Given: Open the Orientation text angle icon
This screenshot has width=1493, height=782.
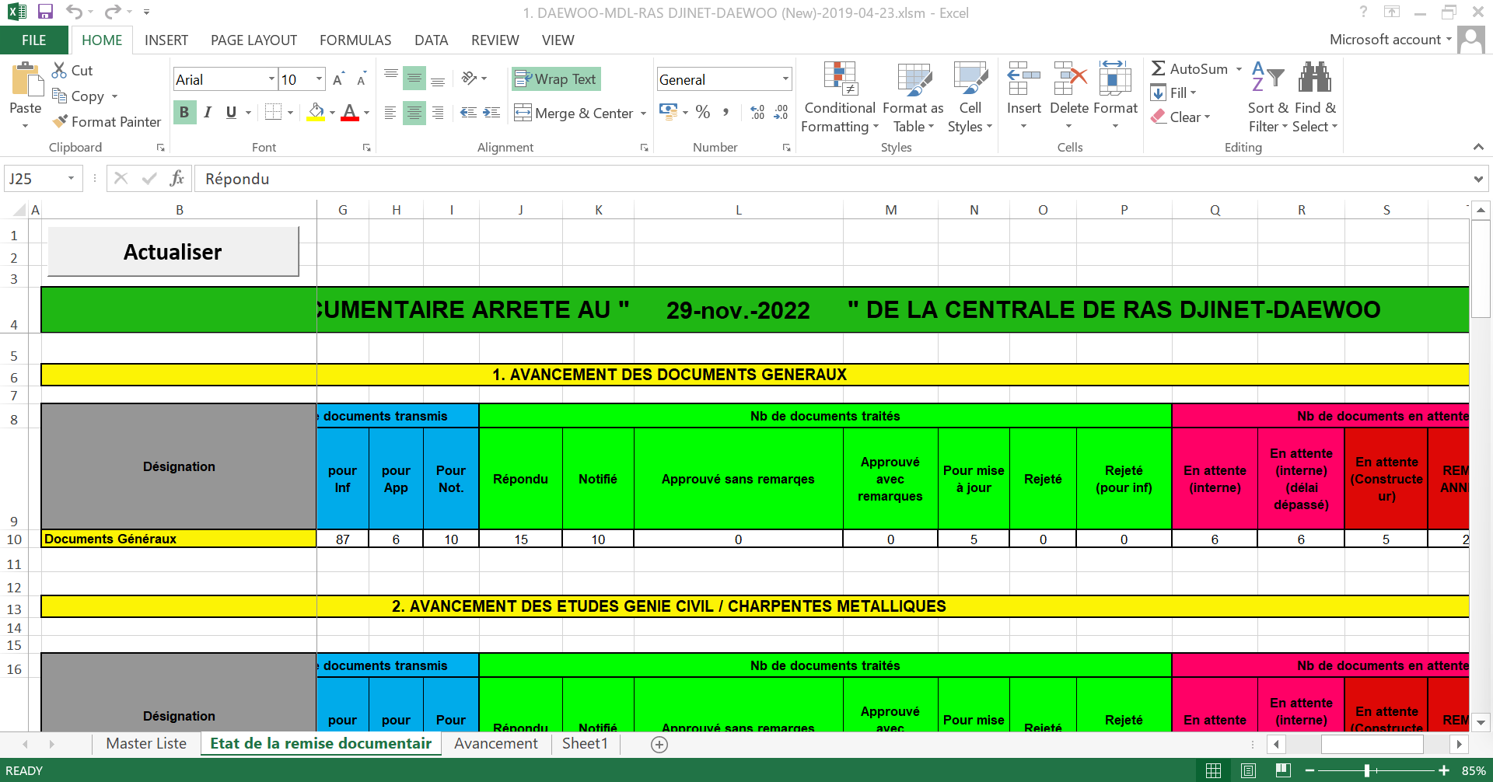Looking at the screenshot, I should (469, 79).
